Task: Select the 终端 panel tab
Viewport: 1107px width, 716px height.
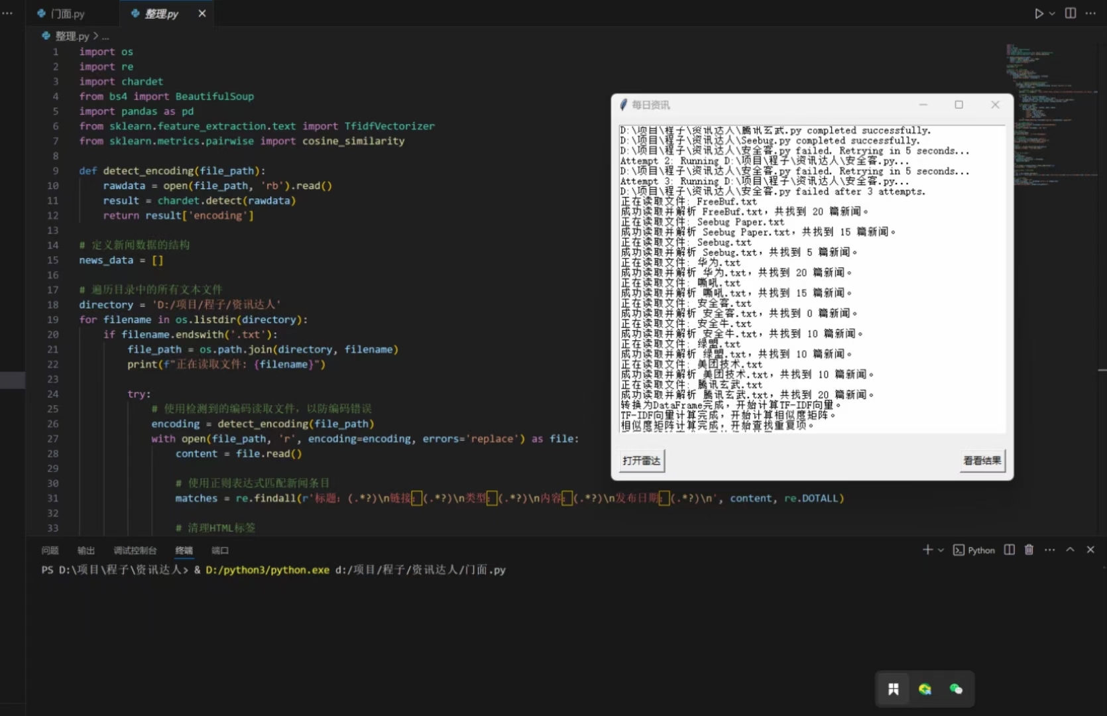Action: pos(184,550)
